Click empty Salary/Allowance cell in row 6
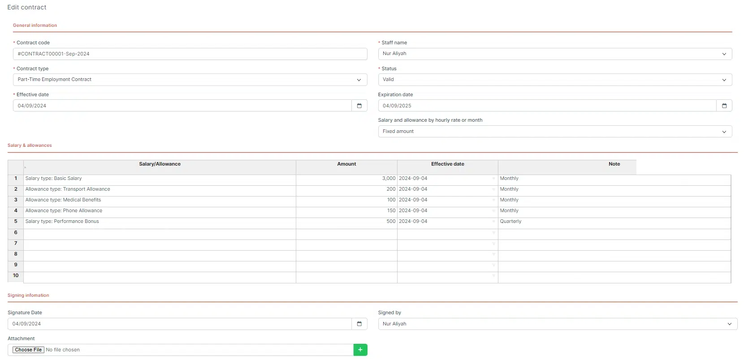744x359 pixels. pos(160,235)
